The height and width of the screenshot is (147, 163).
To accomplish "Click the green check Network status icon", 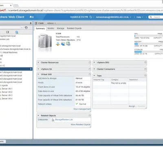I will (x=77, y=104).
